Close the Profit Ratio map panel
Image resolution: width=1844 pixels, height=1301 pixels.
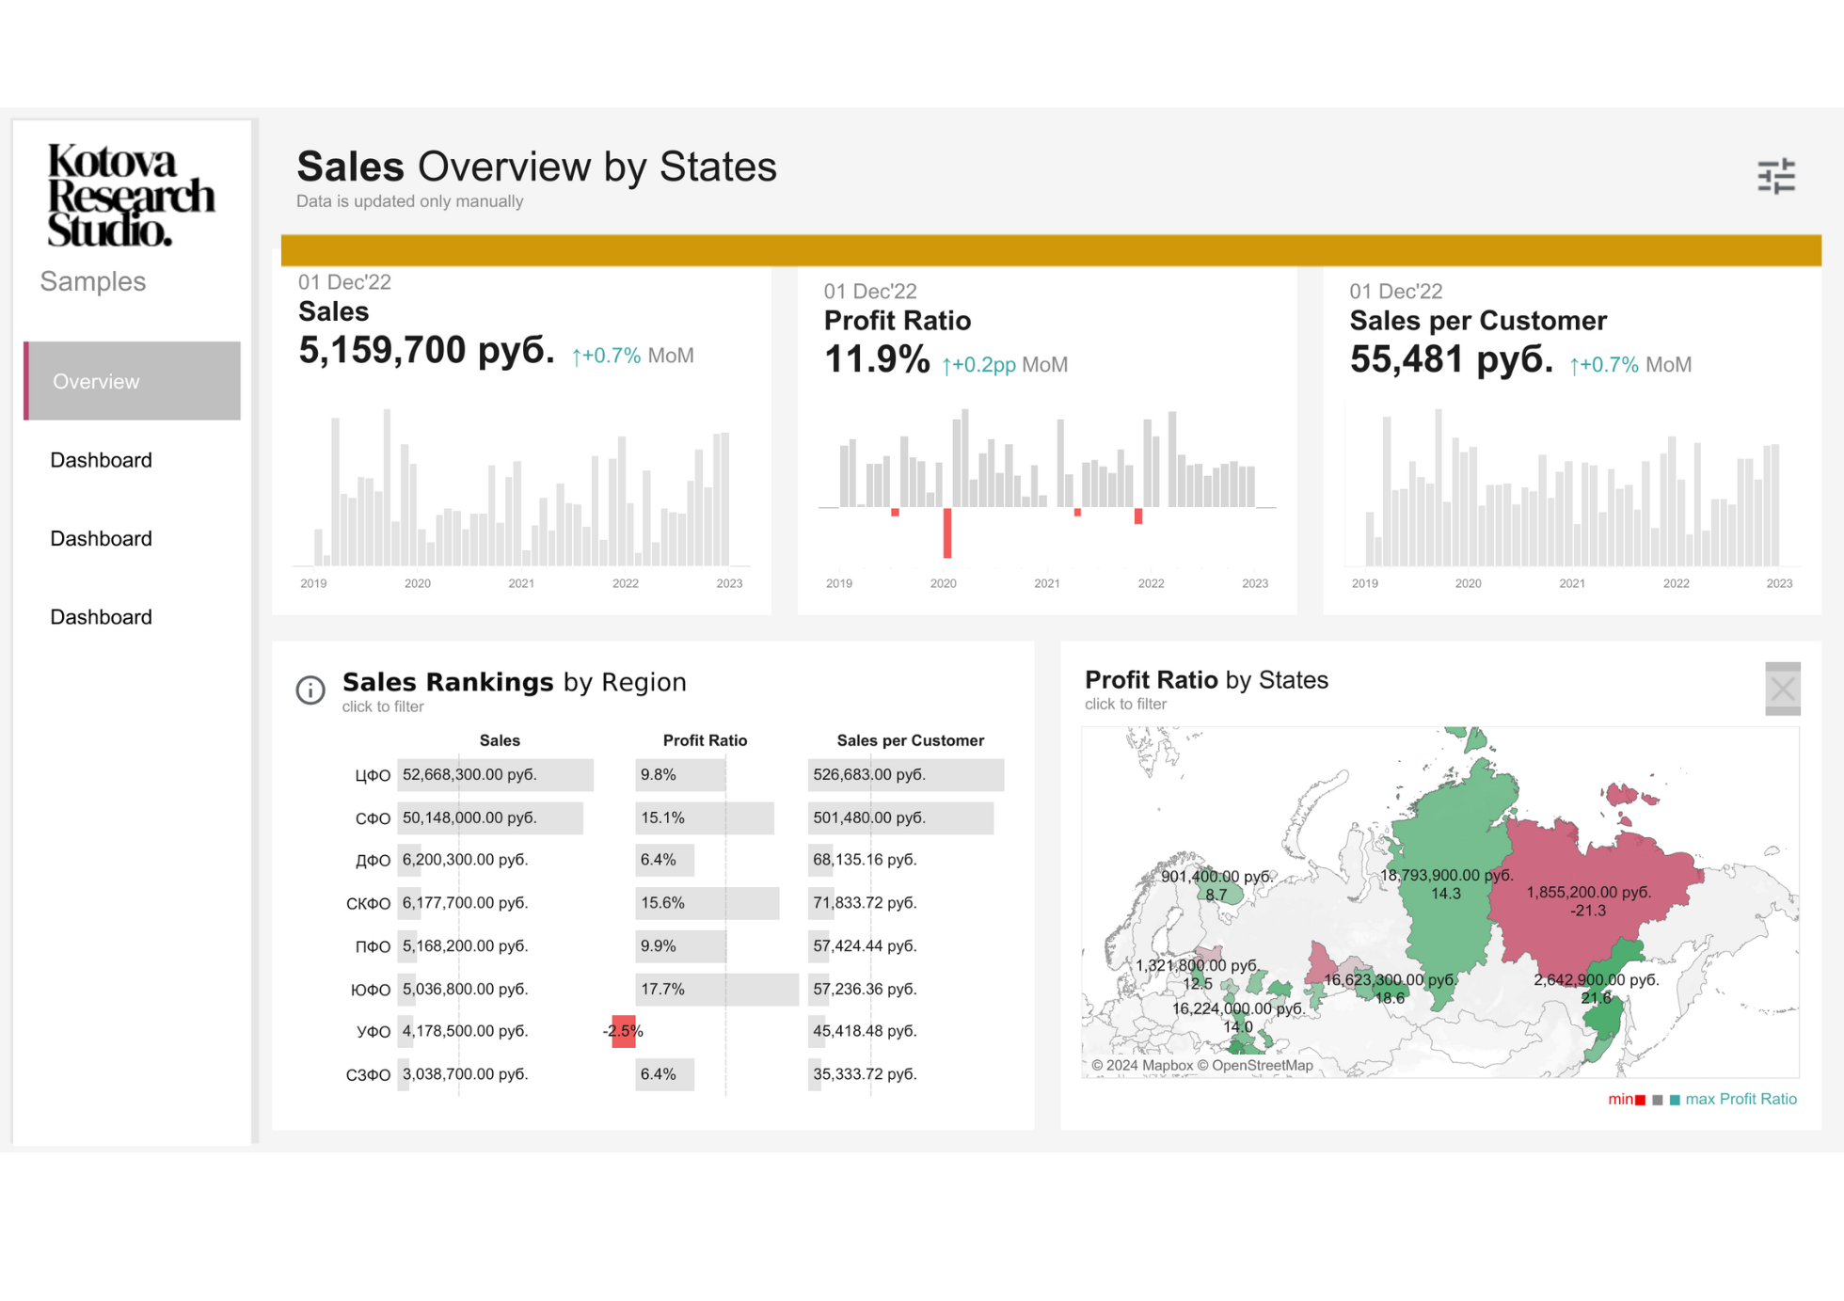[1782, 689]
